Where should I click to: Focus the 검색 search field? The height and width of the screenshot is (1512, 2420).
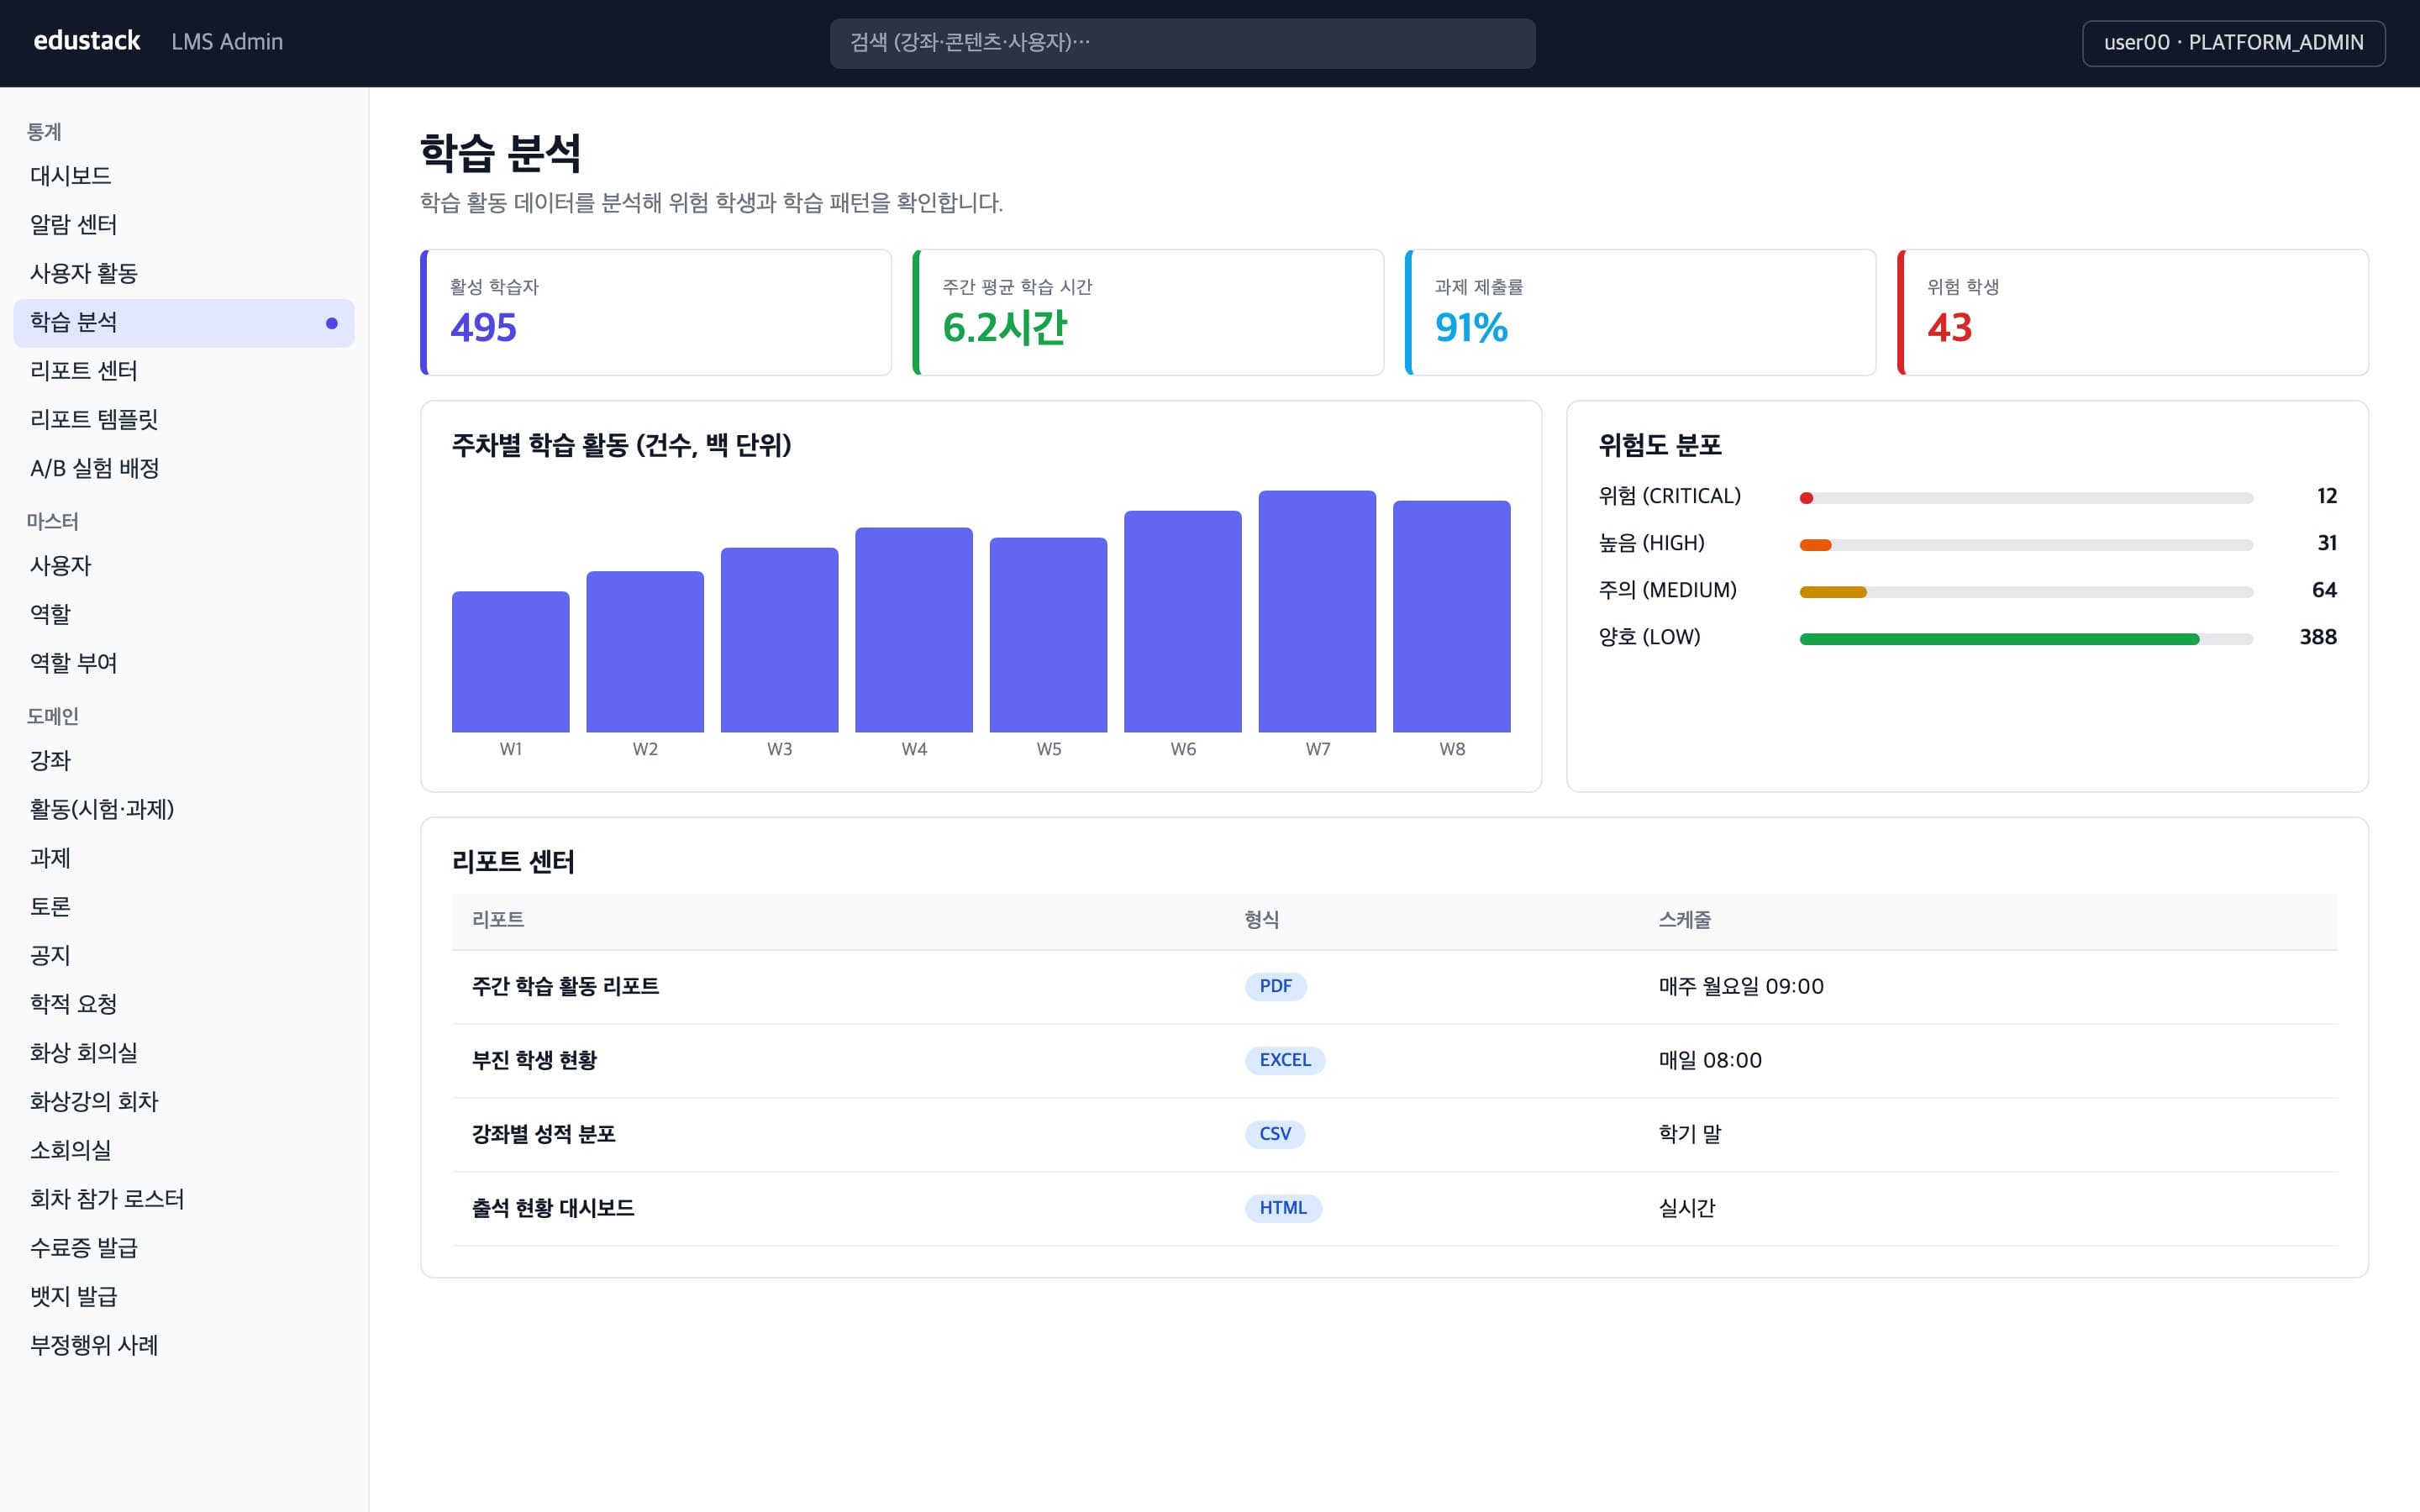point(1182,43)
